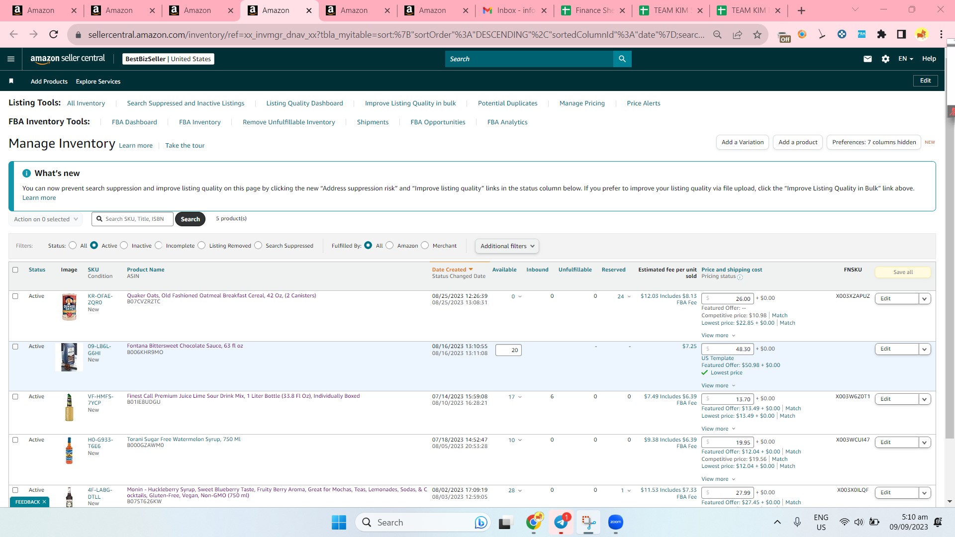The image size is (955, 537).
Task: Reload the page with the refresh icon
Action: [53, 34]
